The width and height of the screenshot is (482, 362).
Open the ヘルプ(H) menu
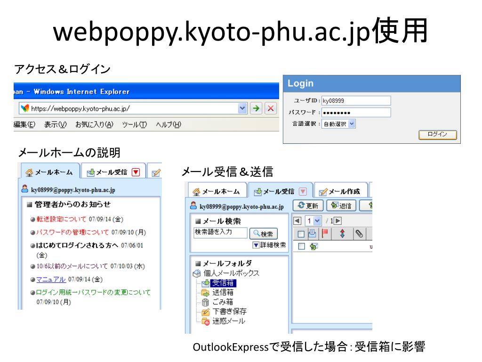coord(169,124)
